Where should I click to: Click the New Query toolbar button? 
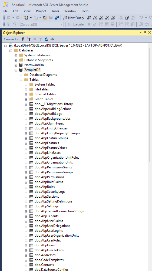point(73,18)
